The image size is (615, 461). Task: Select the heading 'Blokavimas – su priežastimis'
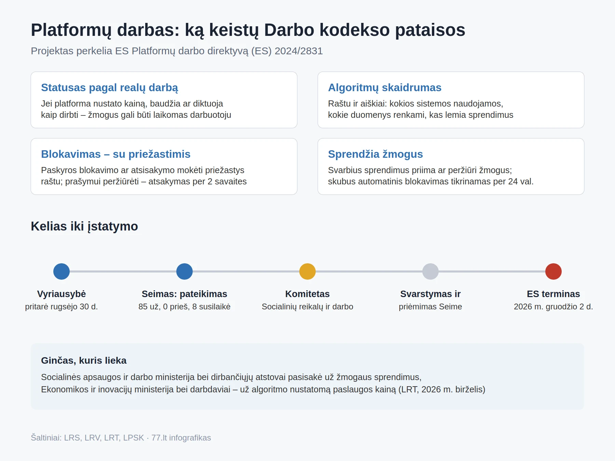(115, 154)
